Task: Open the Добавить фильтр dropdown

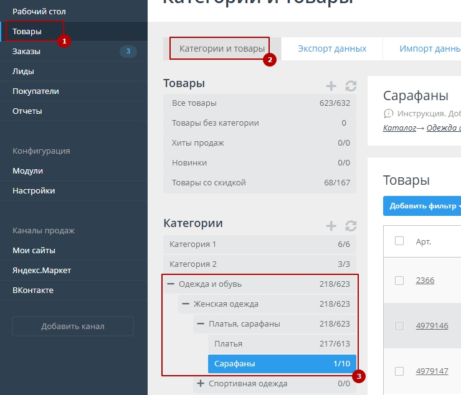Action: 422,206
